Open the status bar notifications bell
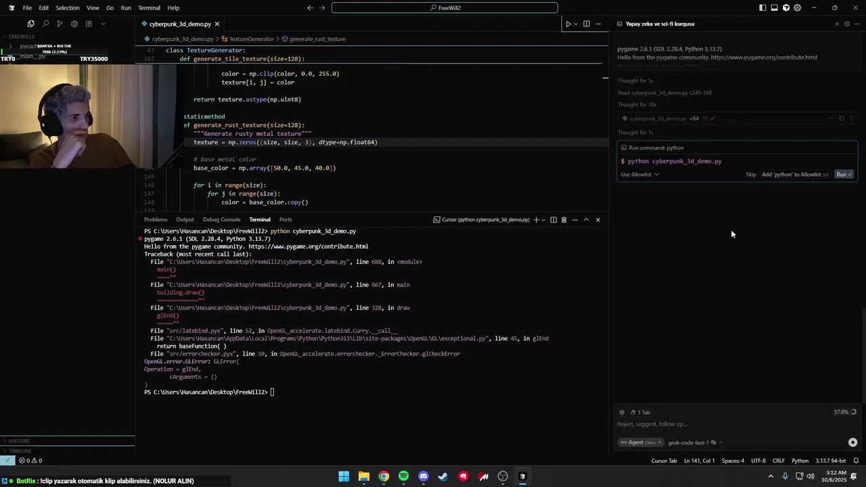 point(856,461)
